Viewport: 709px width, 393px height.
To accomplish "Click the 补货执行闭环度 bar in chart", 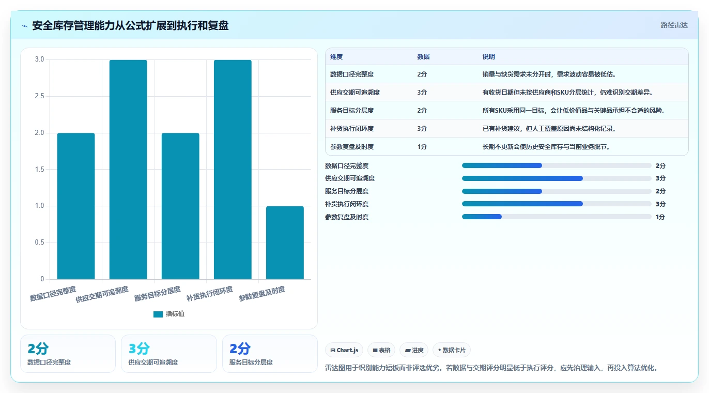I will click(233, 170).
